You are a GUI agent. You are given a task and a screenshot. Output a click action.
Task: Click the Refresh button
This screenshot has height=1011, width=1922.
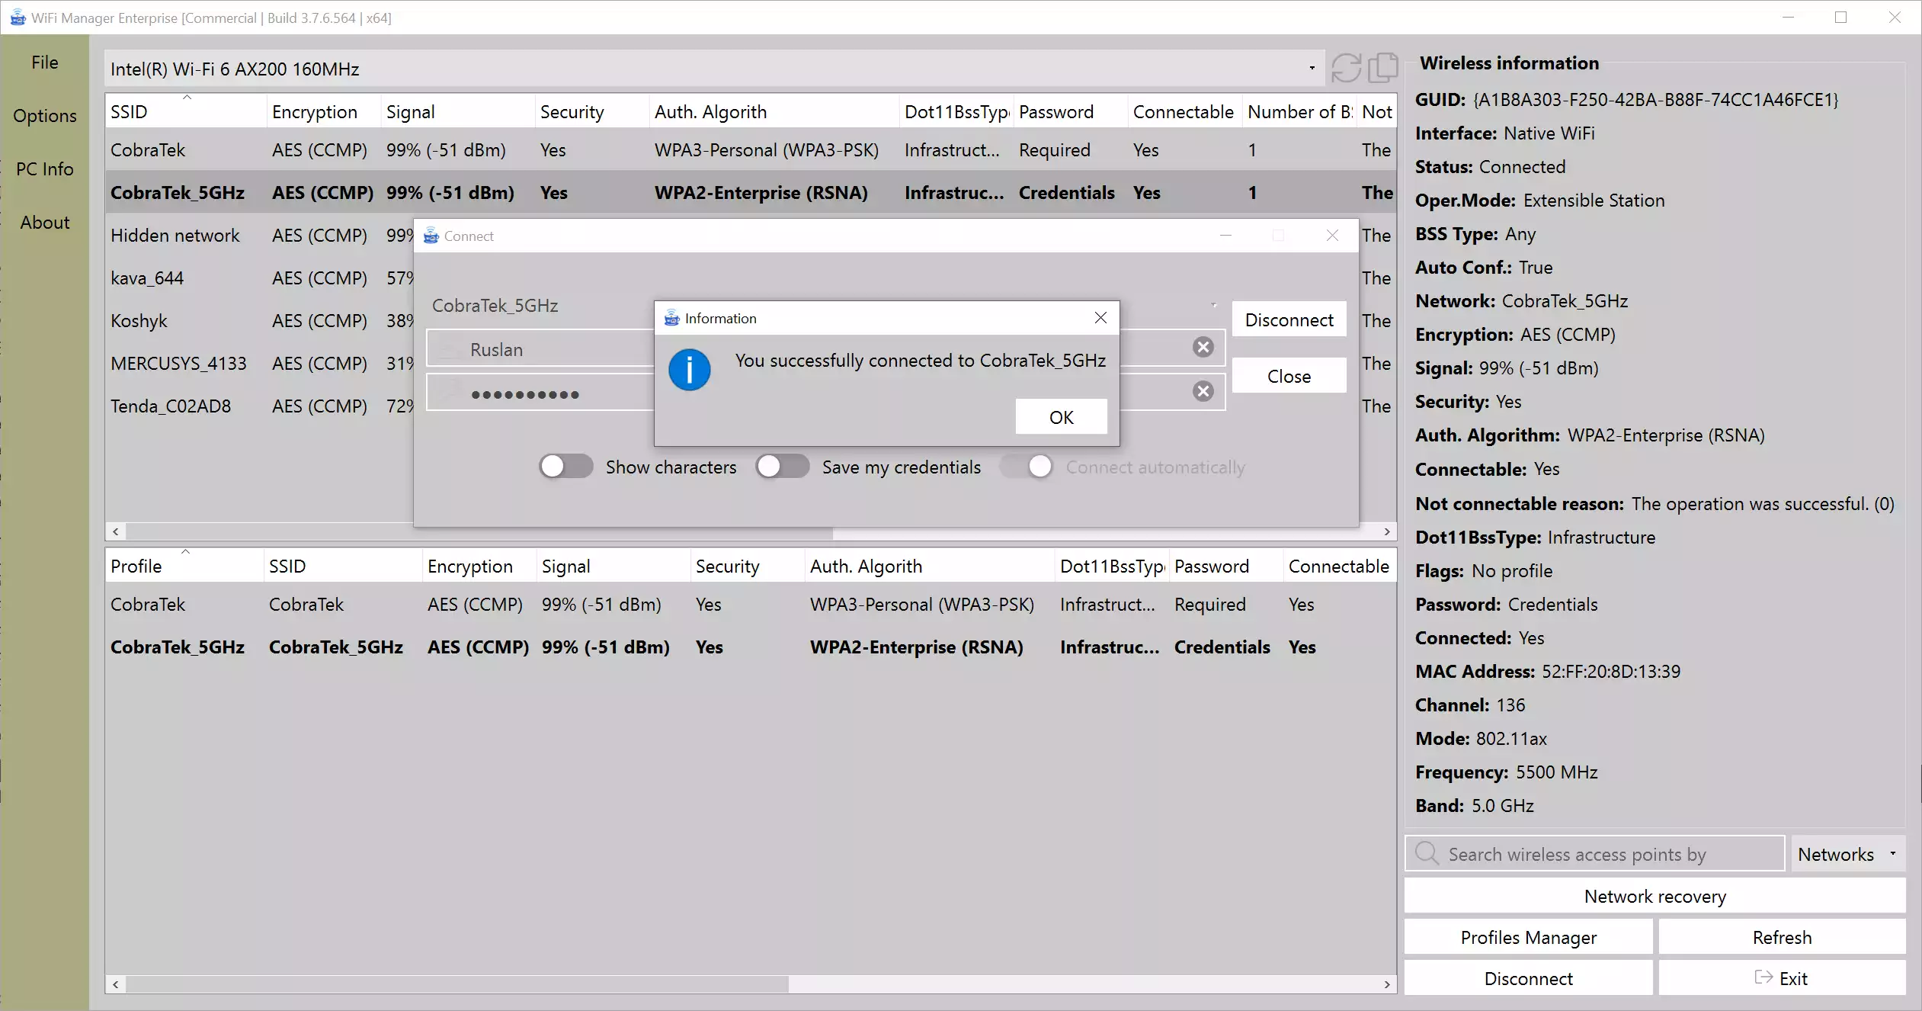coord(1782,937)
